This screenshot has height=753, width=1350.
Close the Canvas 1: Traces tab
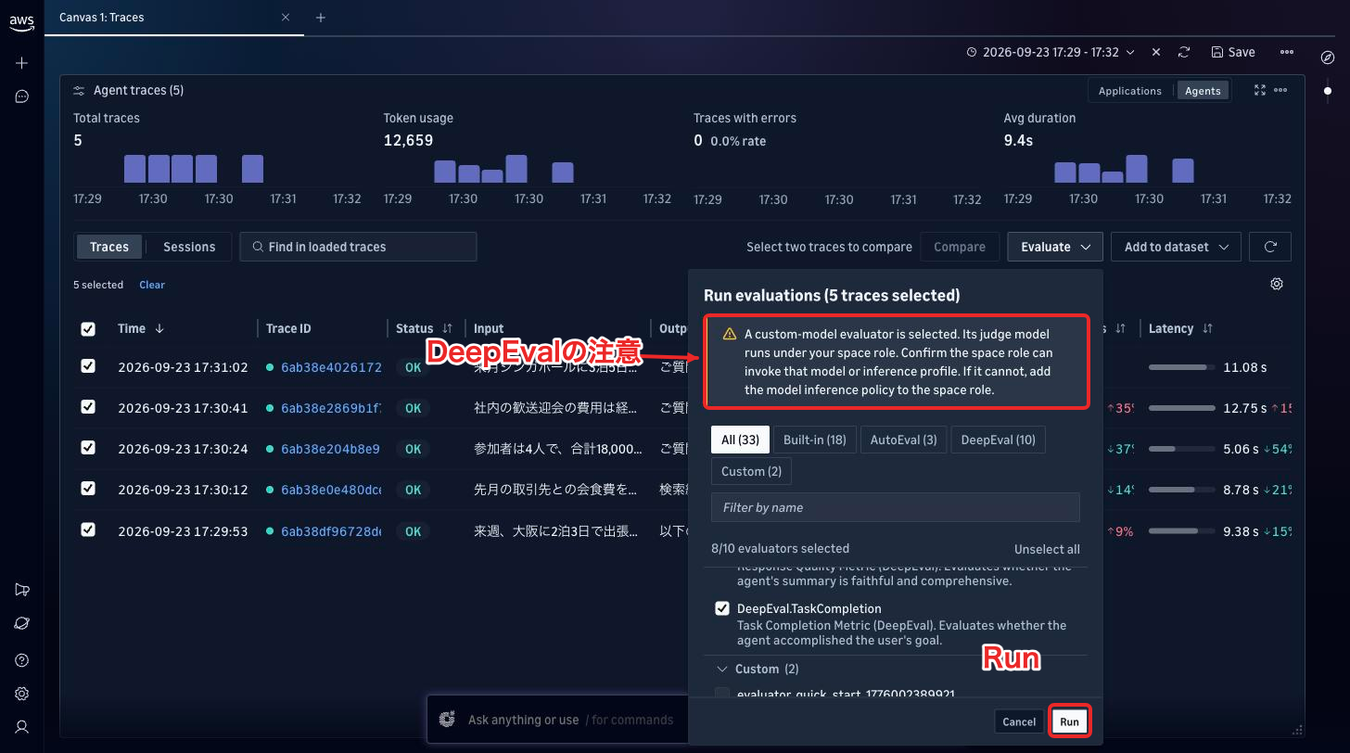click(x=286, y=17)
